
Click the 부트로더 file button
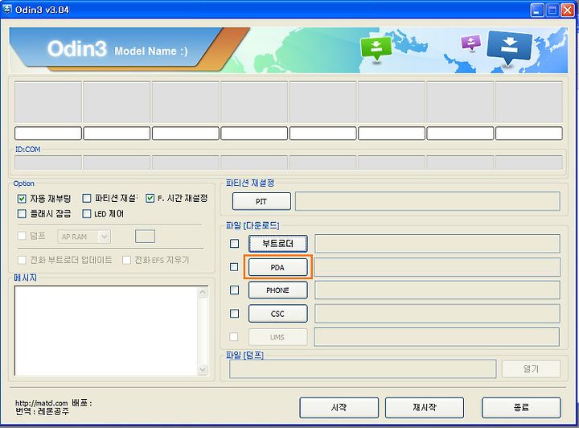click(x=277, y=243)
